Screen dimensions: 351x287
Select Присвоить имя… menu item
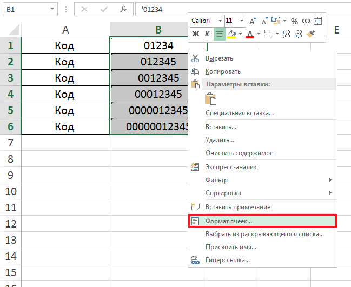263,247
